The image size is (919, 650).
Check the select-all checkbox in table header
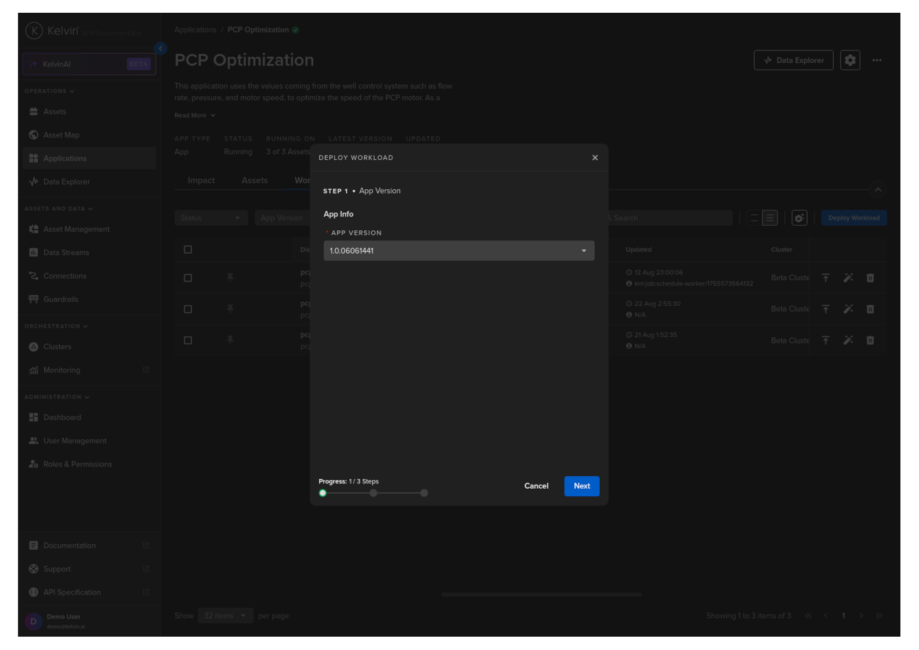(x=188, y=250)
